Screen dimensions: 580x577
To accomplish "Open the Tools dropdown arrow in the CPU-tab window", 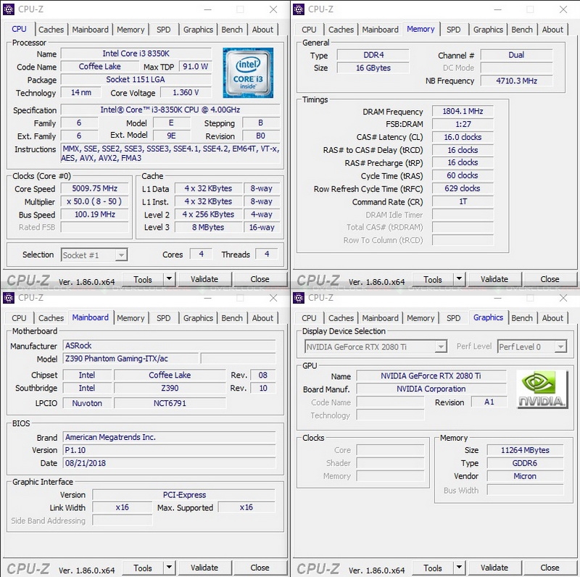I will [x=169, y=278].
